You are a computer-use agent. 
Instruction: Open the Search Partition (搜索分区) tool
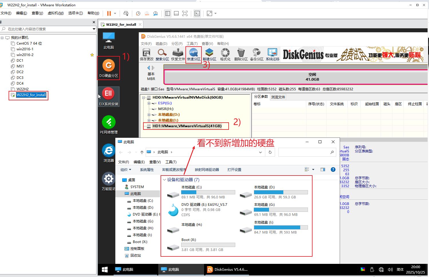pos(162,54)
